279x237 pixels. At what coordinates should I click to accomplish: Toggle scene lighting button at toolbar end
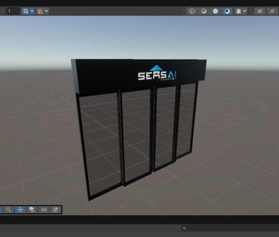(x=272, y=11)
